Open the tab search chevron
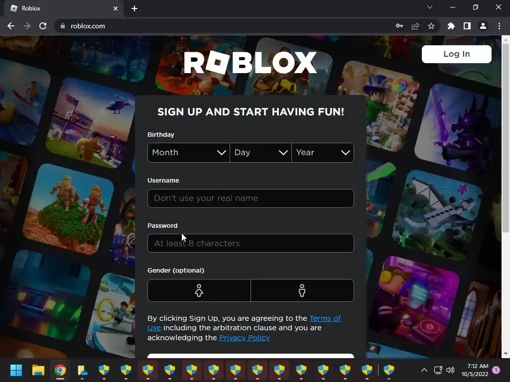The height and width of the screenshot is (382, 510). point(430,7)
